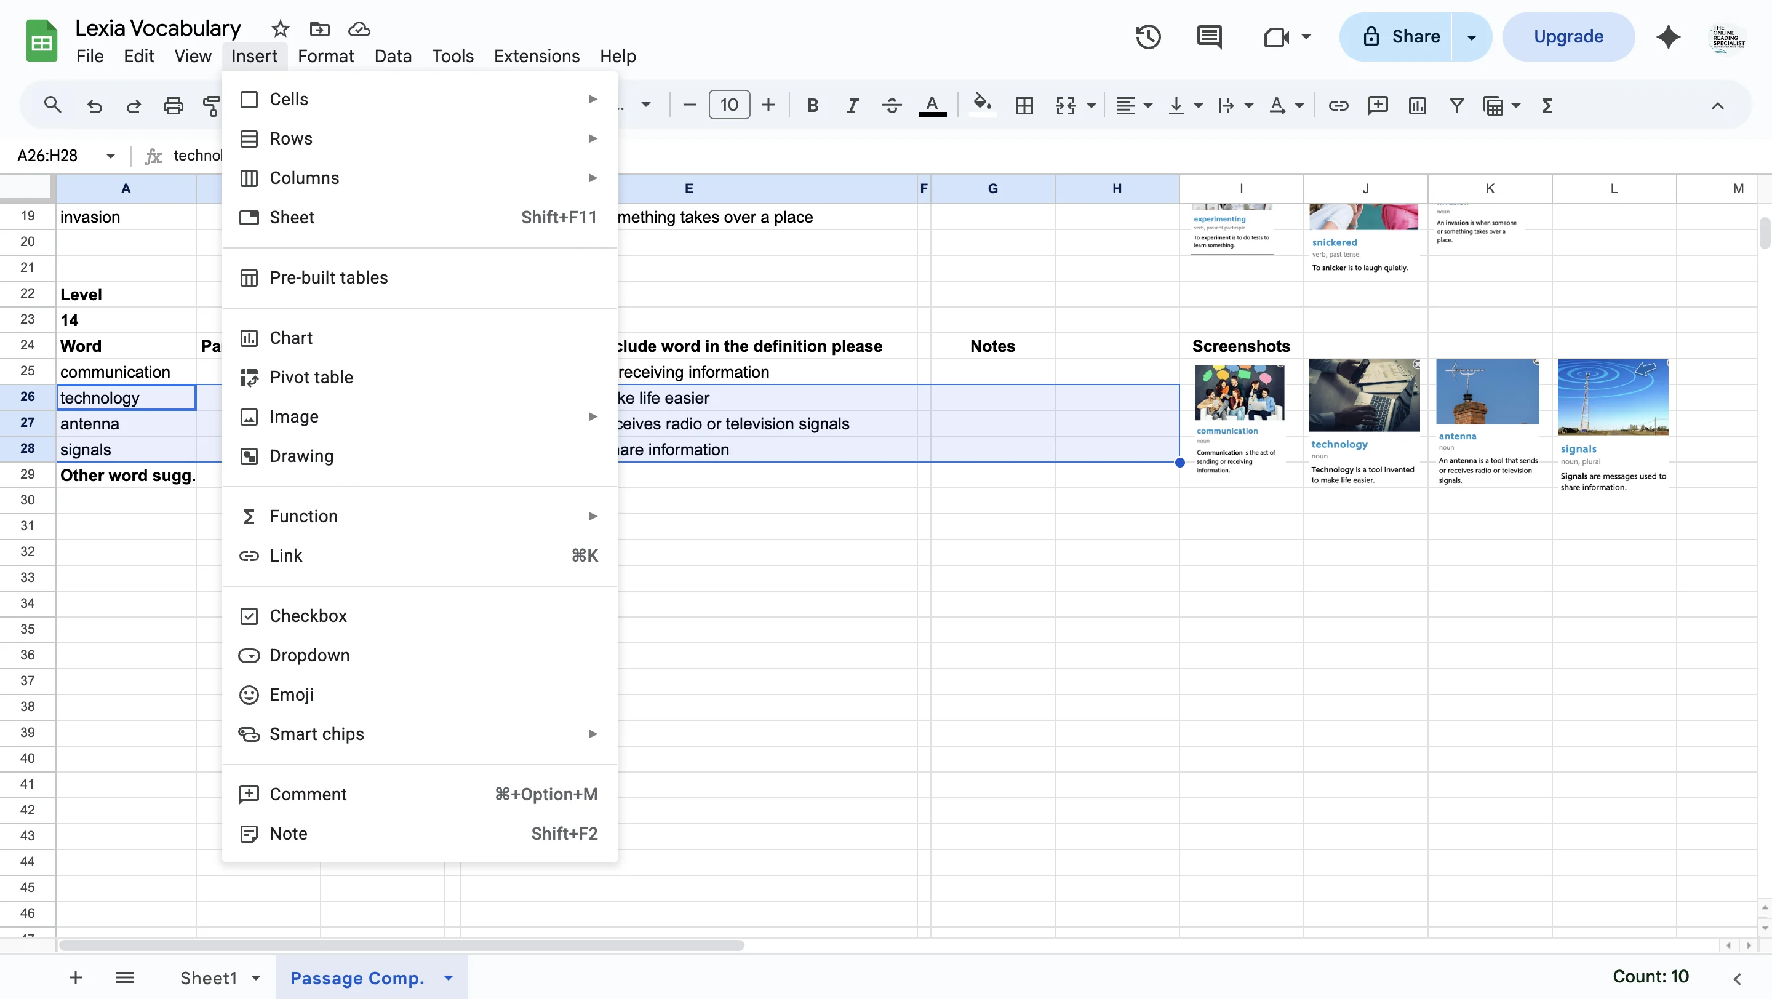Open the Format menu
This screenshot has width=1772, height=999.
326,56
